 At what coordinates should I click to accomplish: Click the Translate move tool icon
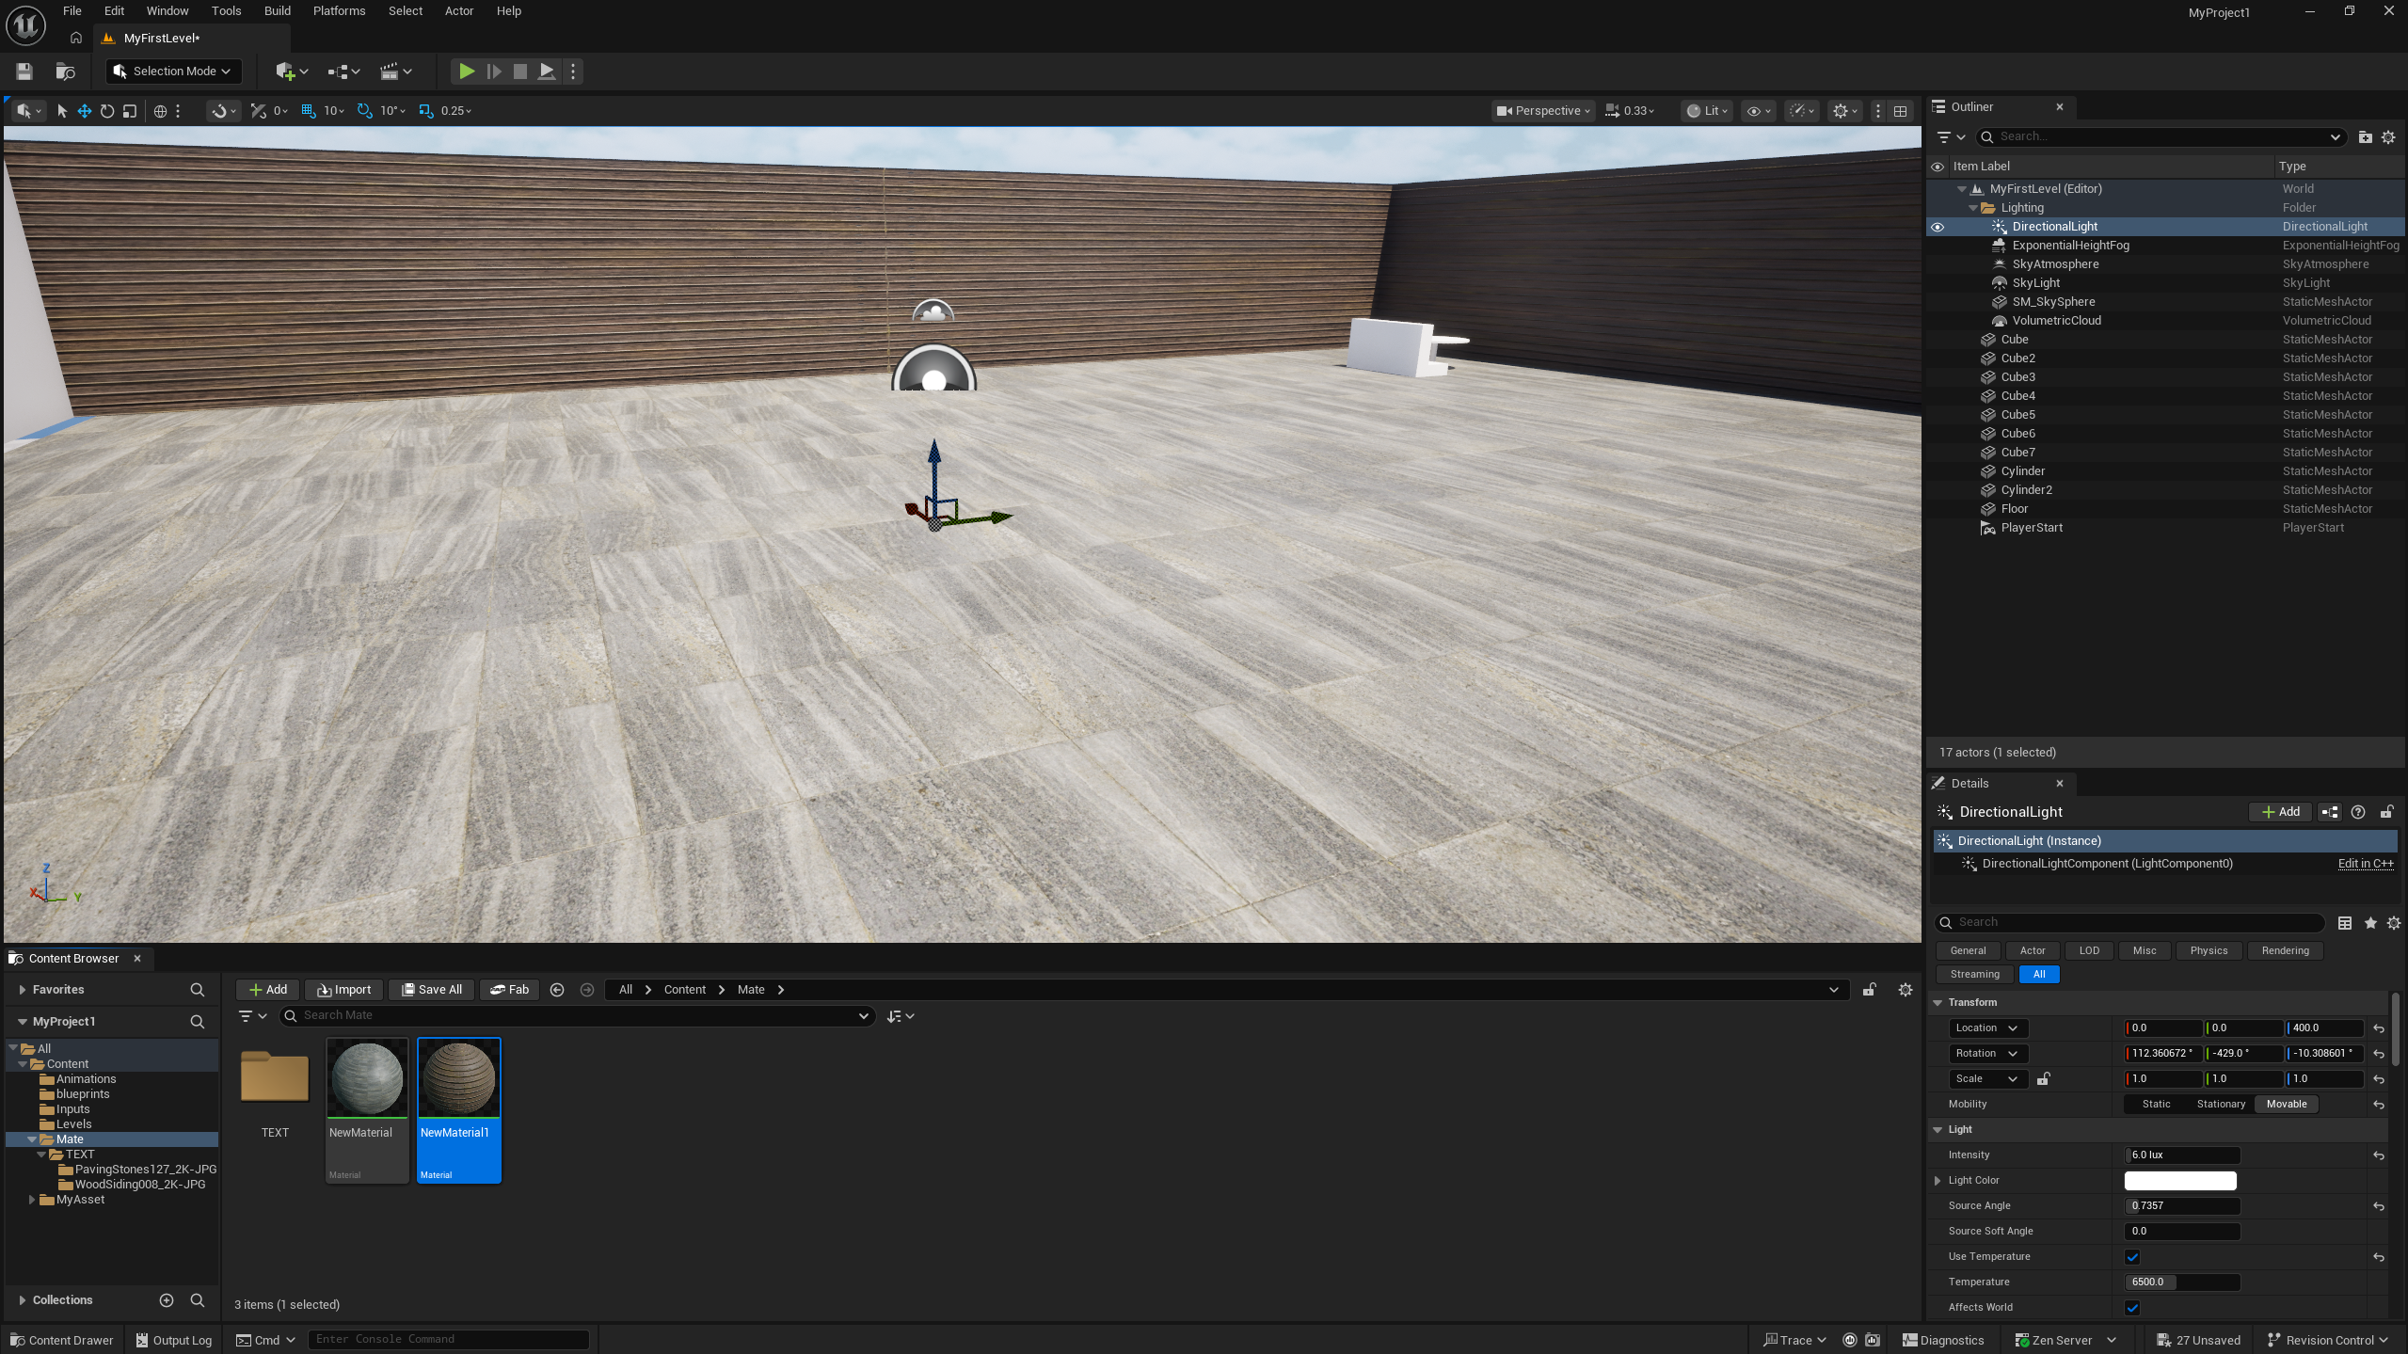click(85, 111)
